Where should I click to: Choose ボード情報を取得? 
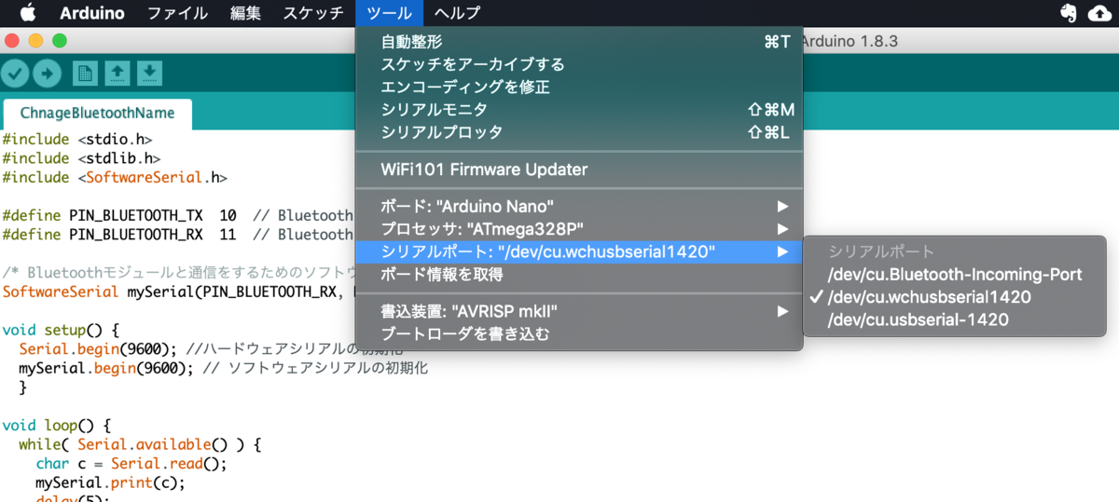pyautogui.click(x=579, y=274)
